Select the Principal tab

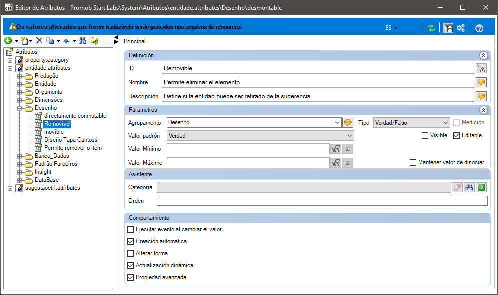135,41
